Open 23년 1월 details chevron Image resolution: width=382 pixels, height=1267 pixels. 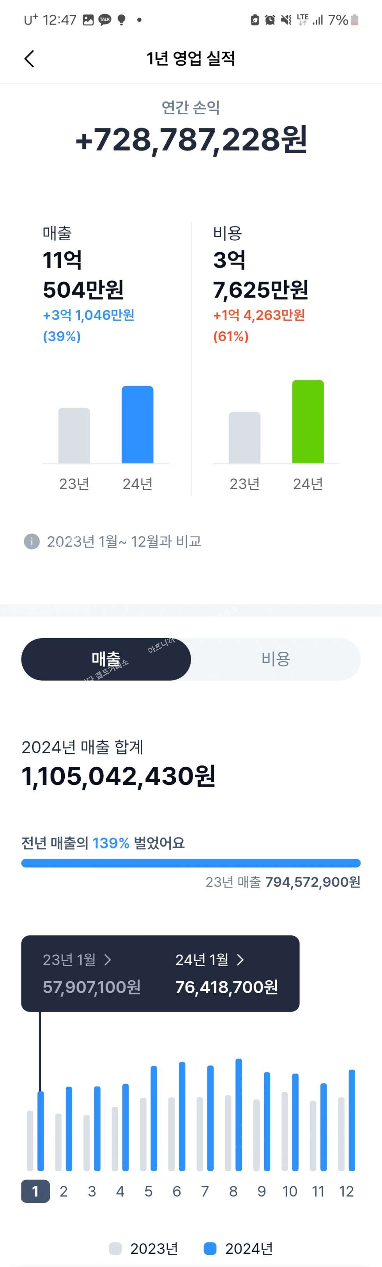pyautogui.click(x=108, y=960)
